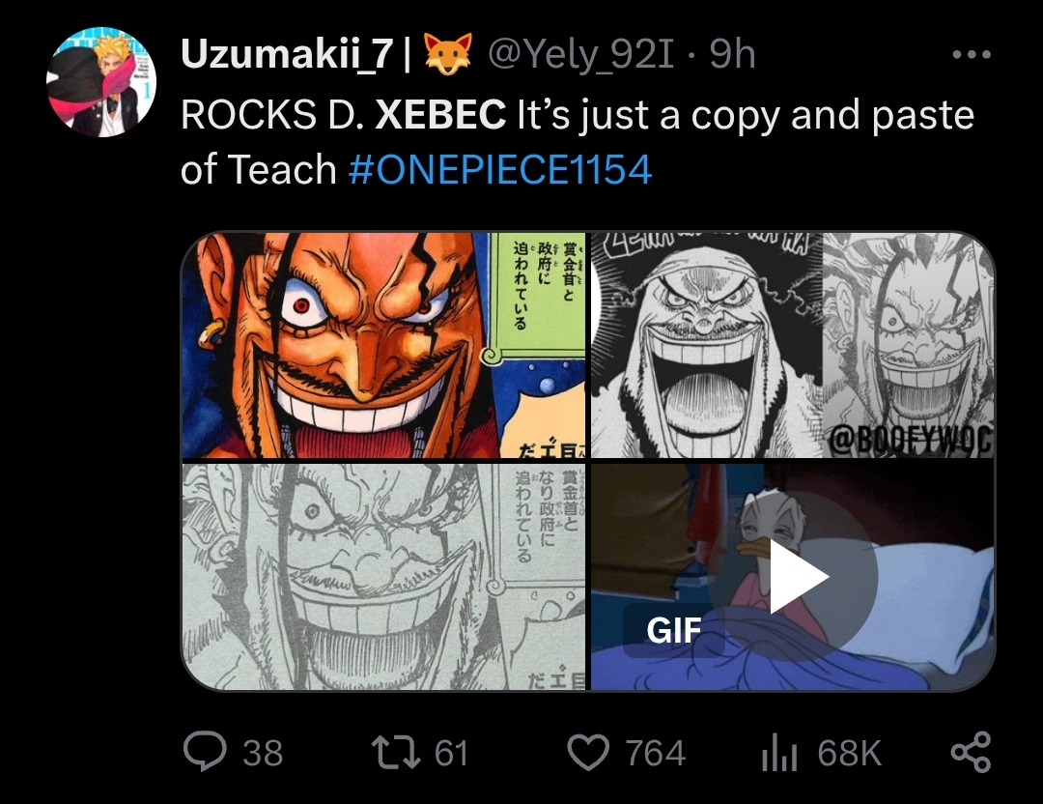Click the Uzumakii_7 display name
The height and width of the screenshot is (804, 1043).
pos(287,53)
